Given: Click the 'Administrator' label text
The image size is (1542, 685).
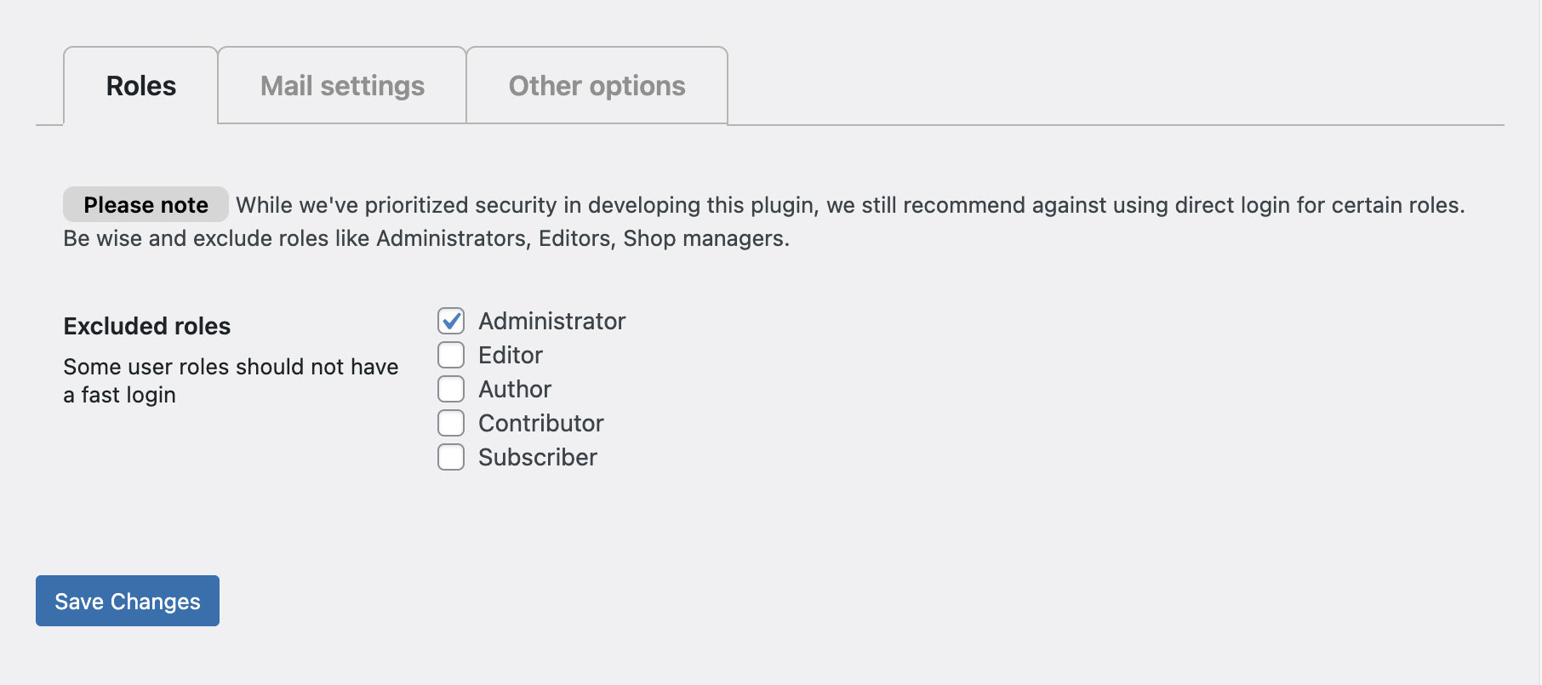Looking at the screenshot, I should 551,321.
